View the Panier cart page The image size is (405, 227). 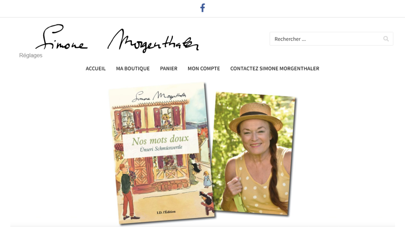pos(169,68)
